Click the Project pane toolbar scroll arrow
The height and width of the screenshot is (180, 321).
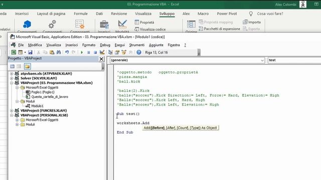(x=103, y=67)
